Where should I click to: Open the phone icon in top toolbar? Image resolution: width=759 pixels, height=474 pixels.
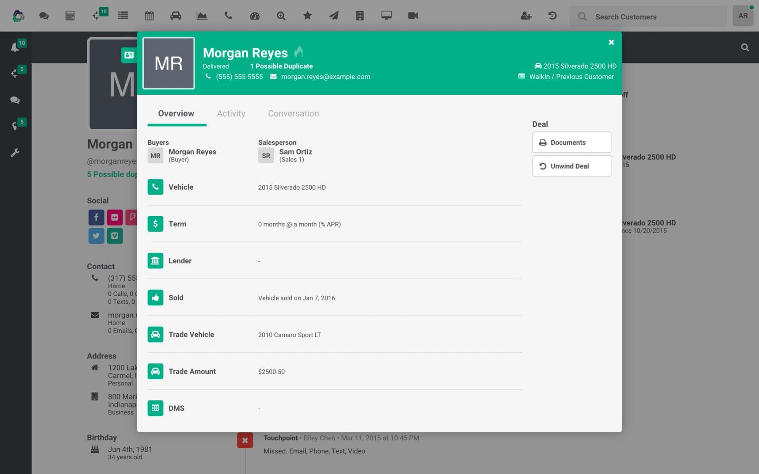pyautogui.click(x=228, y=16)
